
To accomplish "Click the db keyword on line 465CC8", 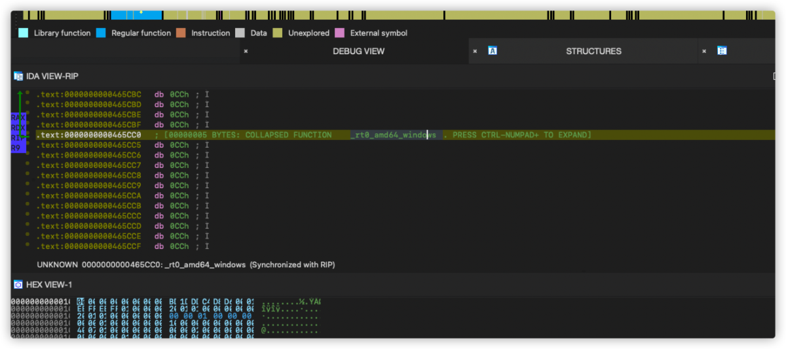I will (159, 176).
